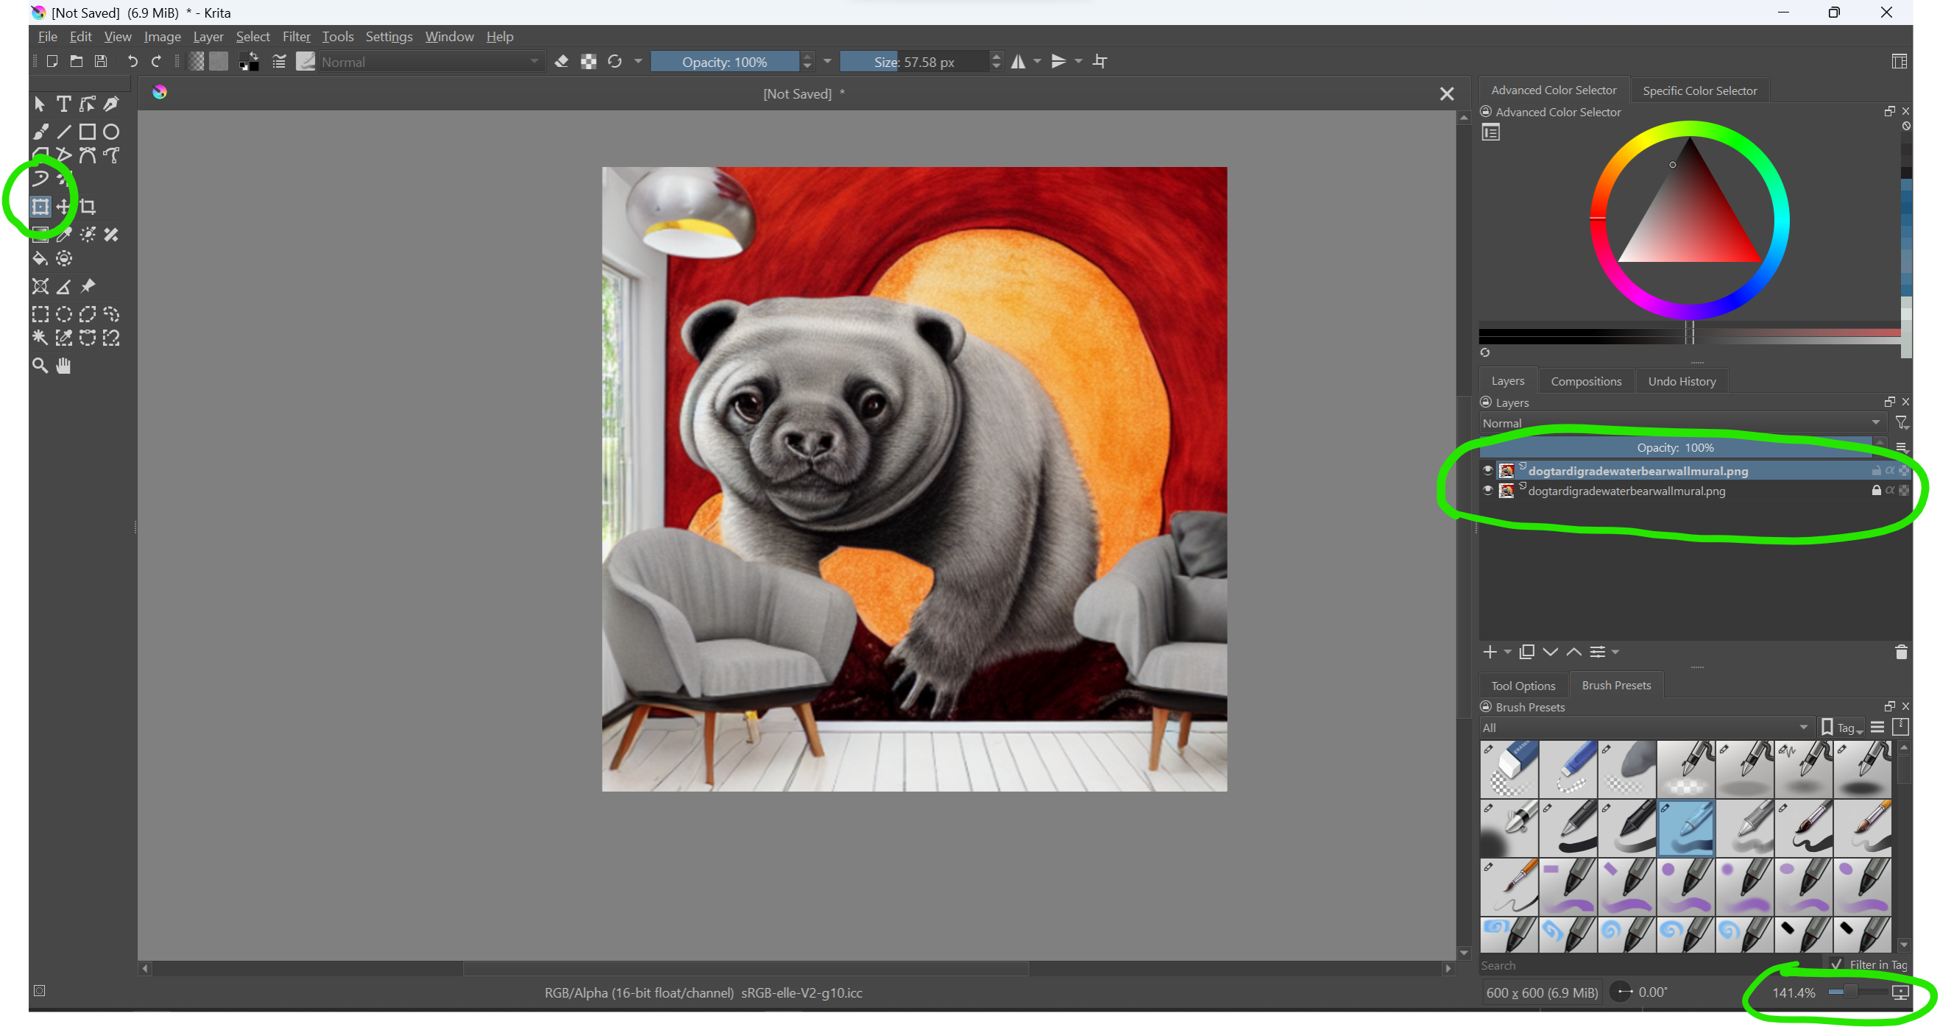Screen dimensions: 1940x1027
Task: Toggle the Filter in Tag checkbox
Action: [x=1837, y=964]
